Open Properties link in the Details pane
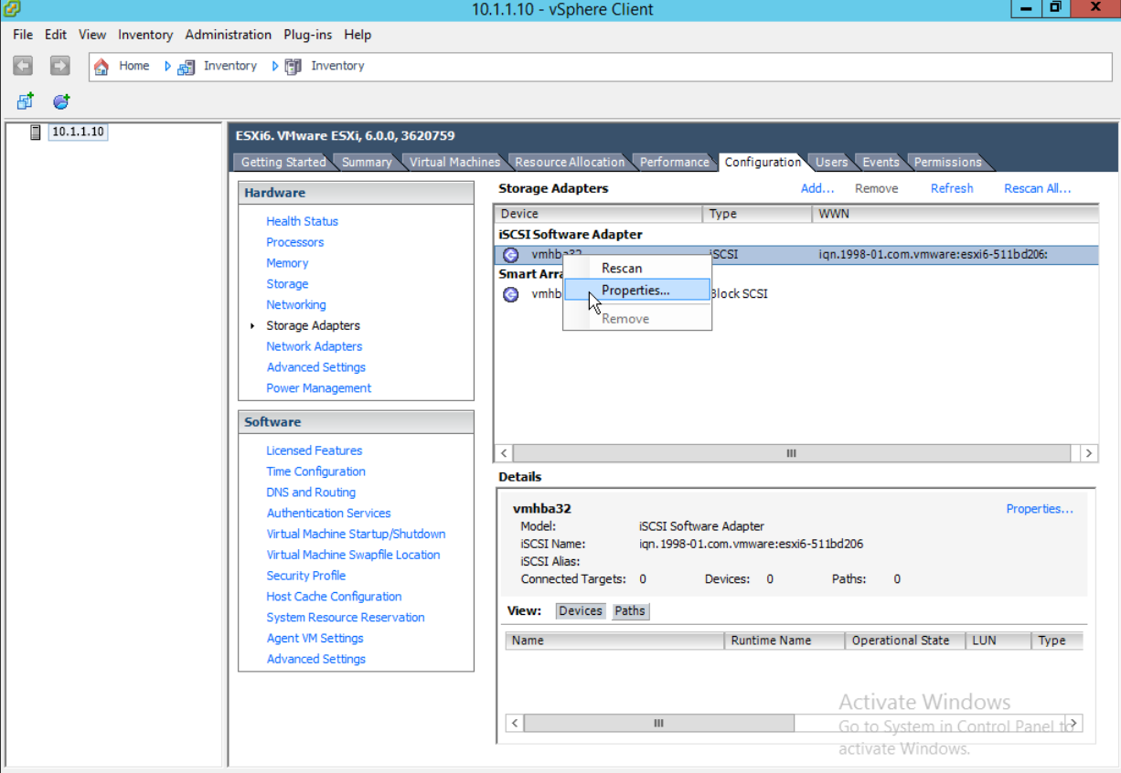The height and width of the screenshot is (773, 1121). pos(1040,509)
